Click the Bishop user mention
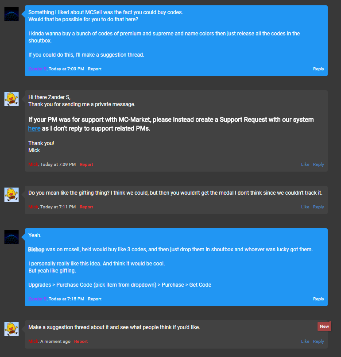Screen dimensions: 341x357 tap(36, 250)
